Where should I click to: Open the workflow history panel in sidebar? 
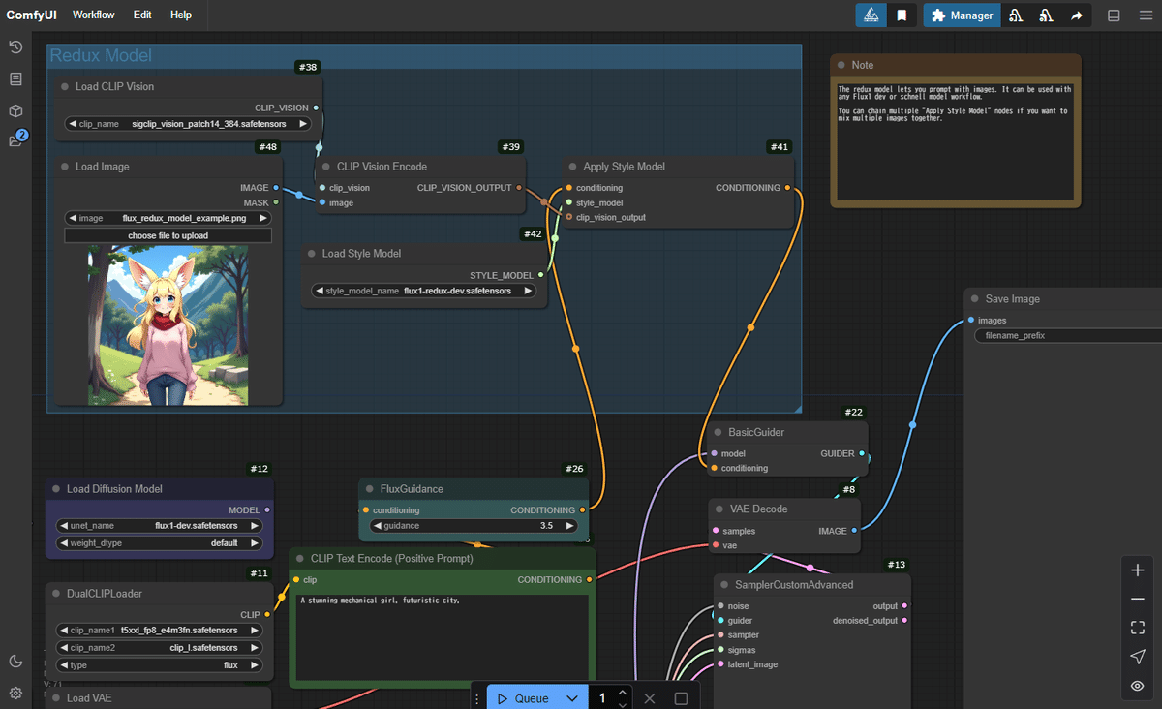coord(15,46)
